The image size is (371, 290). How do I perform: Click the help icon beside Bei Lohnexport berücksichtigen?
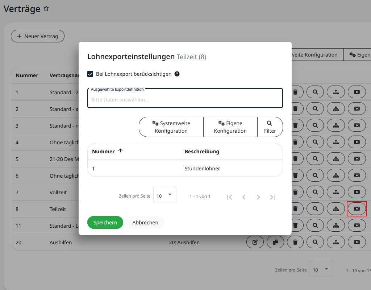177,74
